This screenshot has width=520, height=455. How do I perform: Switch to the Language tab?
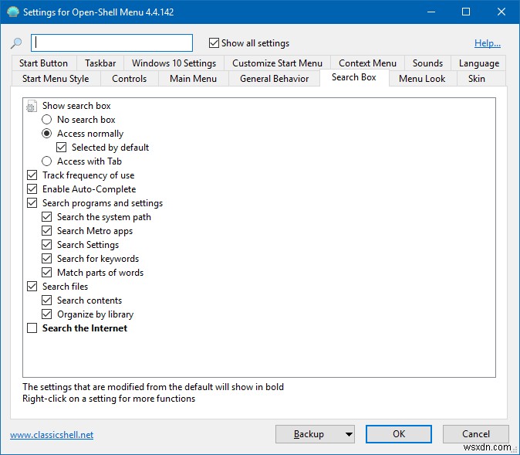[x=479, y=63]
